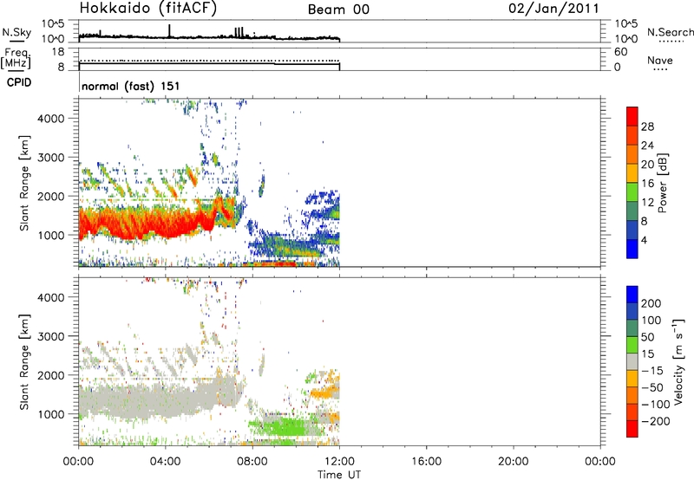
Task: Click the date "02/Jan/2011"
Action: [553, 9]
